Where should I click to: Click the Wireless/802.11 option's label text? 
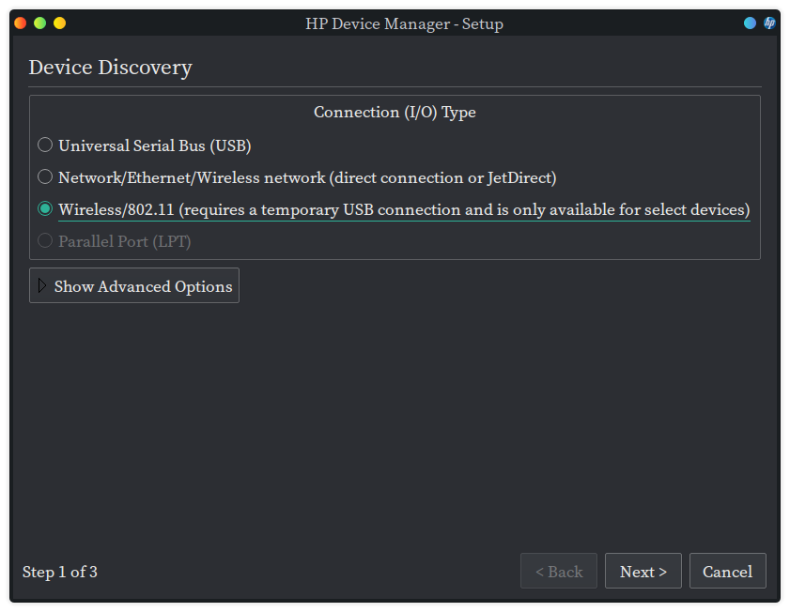pyautogui.click(x=404, y=209)
